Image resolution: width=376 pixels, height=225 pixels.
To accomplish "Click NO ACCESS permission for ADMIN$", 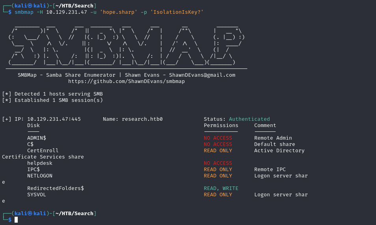I will pos(218,138).
